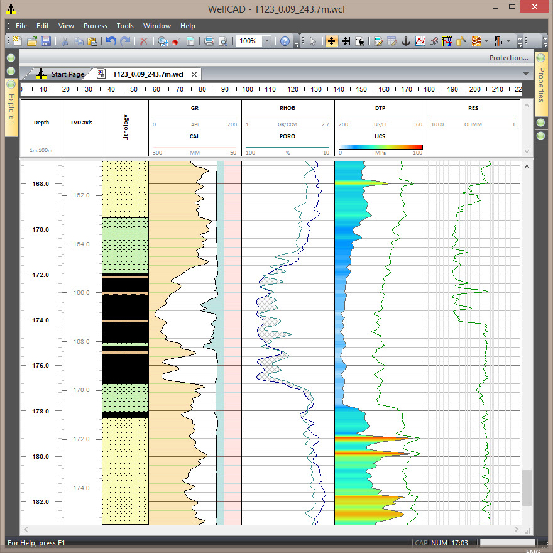Screen dimensions: 553x553
Task: Click the Protection... button
Action: (x=508, y=58)
